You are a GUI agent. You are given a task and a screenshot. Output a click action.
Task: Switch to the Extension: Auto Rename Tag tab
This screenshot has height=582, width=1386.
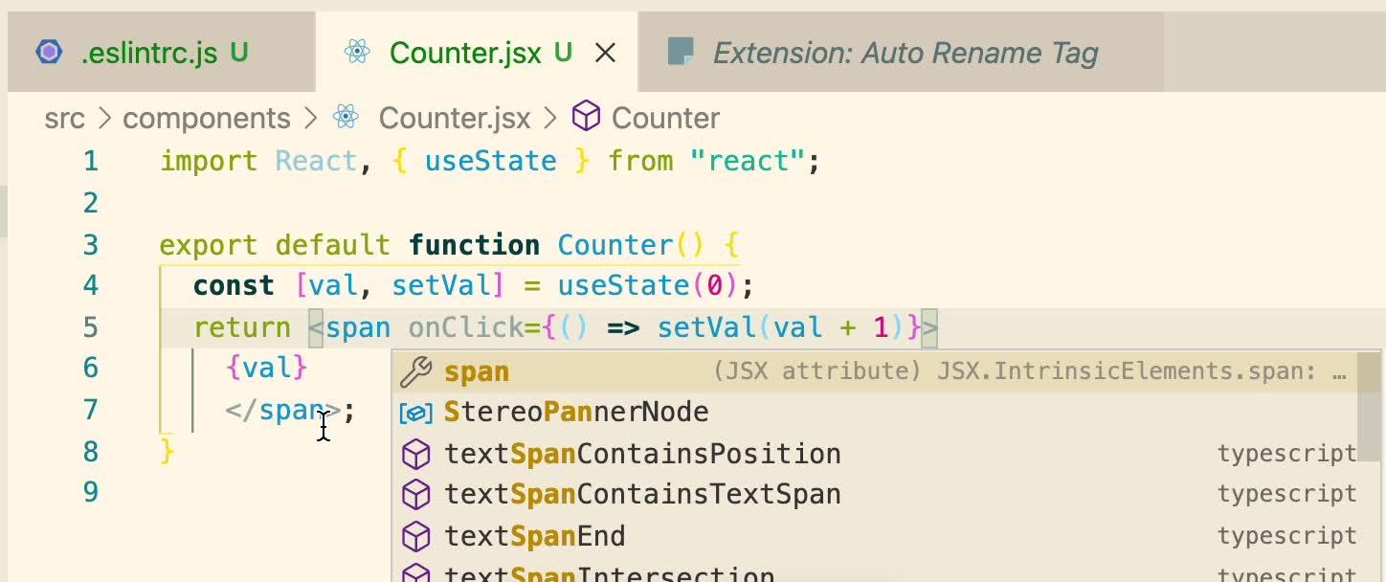pyautogui.click(x=905, y=53)
